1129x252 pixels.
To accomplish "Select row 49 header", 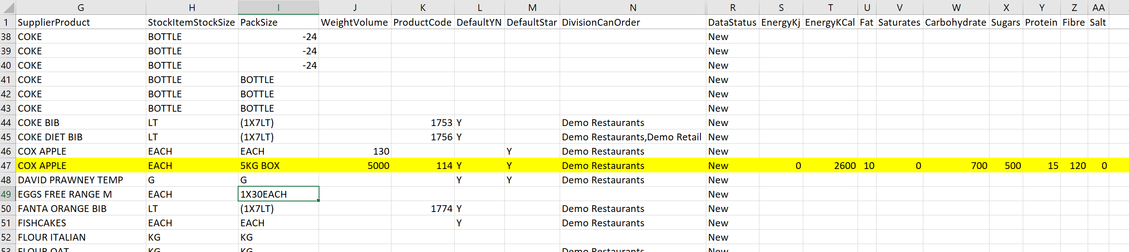I will [x=8, y=194].
